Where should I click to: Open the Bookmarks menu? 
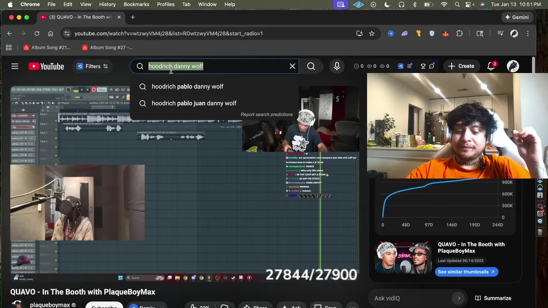pyautogui.click(x=136, y=4)
